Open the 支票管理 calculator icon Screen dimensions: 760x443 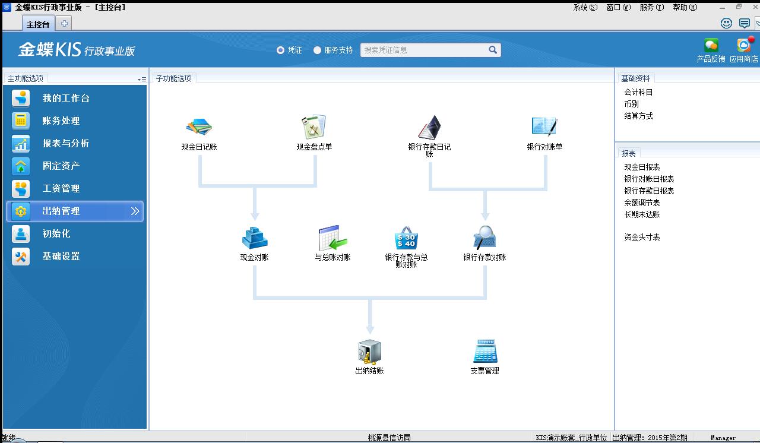(484, 352)
